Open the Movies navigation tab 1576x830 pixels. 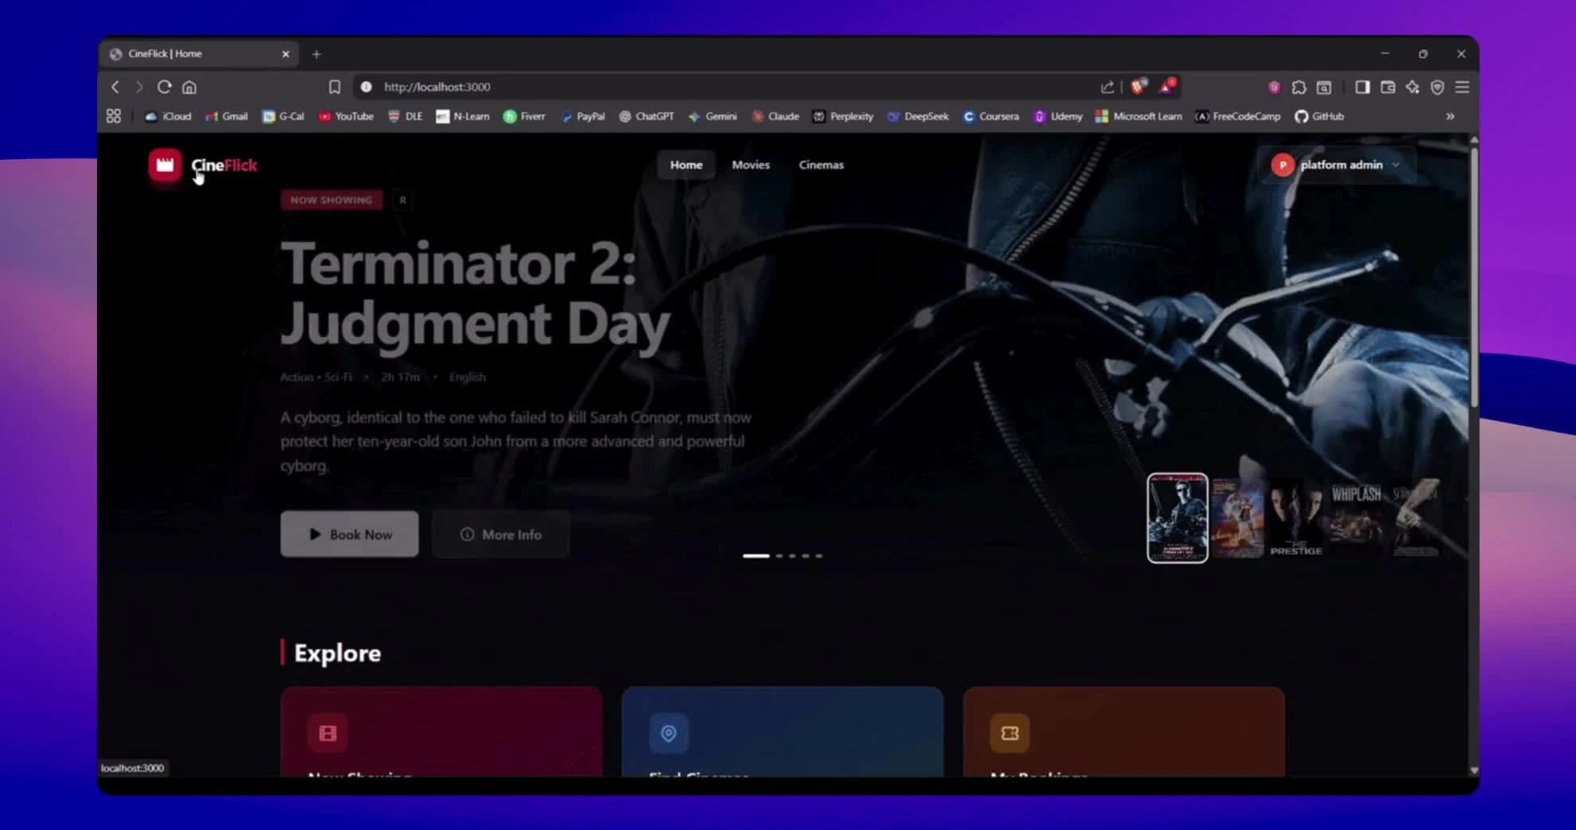coord(751,165)
